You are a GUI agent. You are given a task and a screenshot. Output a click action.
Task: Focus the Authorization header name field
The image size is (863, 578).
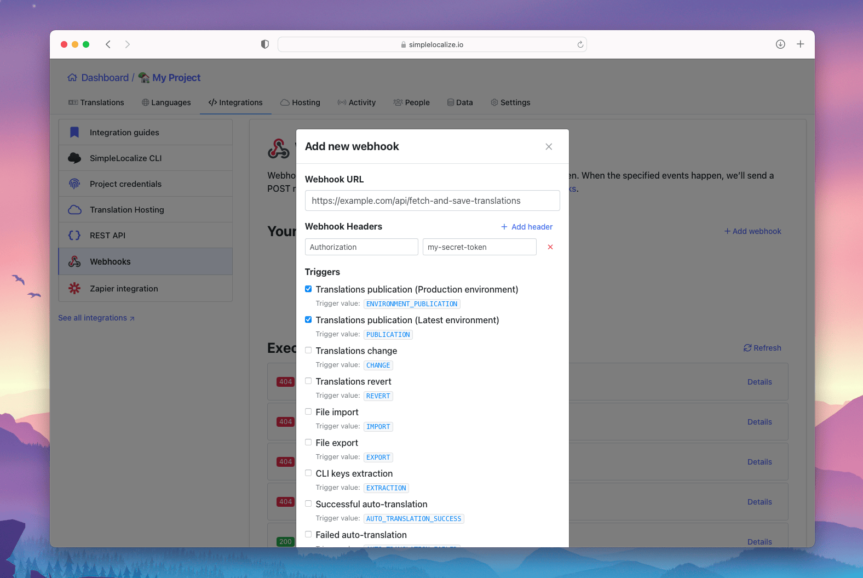(x=361, y=247)
